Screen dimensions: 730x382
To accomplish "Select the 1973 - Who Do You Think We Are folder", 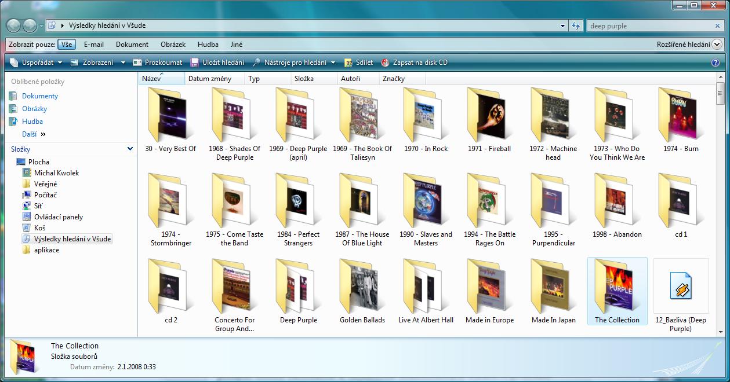I will [x=617, y=124].
